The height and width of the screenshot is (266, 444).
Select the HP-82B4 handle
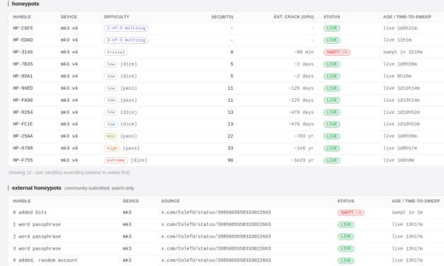tap(23, 112)
